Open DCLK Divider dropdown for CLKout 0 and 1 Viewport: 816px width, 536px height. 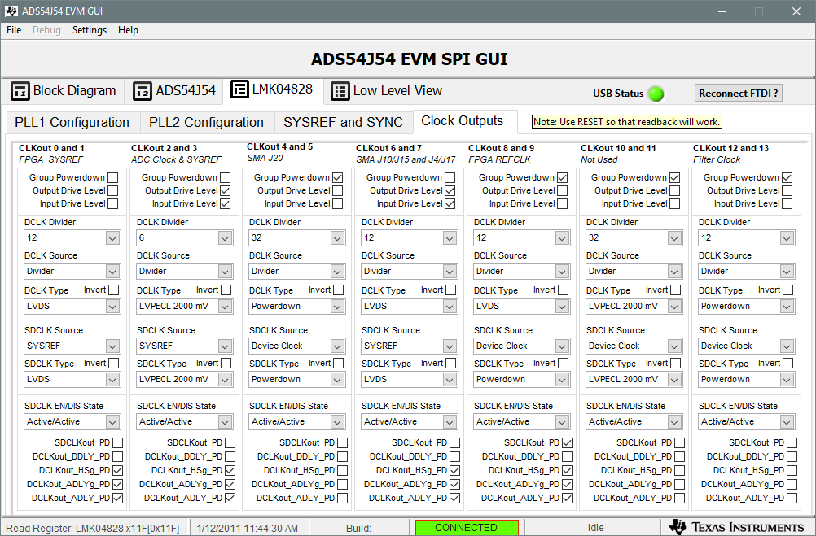tap(72, 238)
